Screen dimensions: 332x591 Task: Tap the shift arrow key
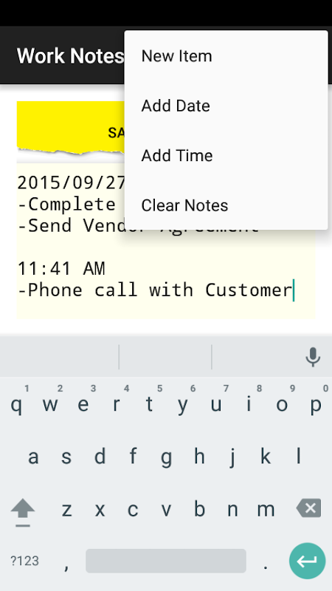click(x=23, y=511)
